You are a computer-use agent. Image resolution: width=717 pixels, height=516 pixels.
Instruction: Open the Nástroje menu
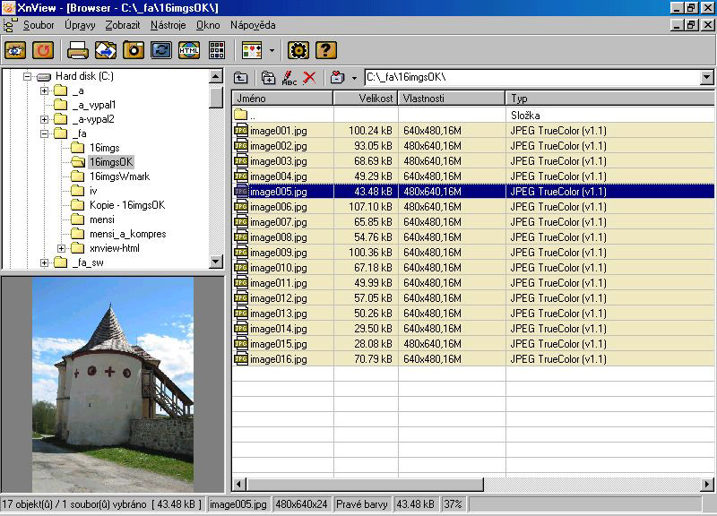168,25
